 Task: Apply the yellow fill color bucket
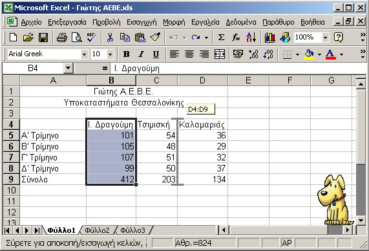[x=310, y=54]
